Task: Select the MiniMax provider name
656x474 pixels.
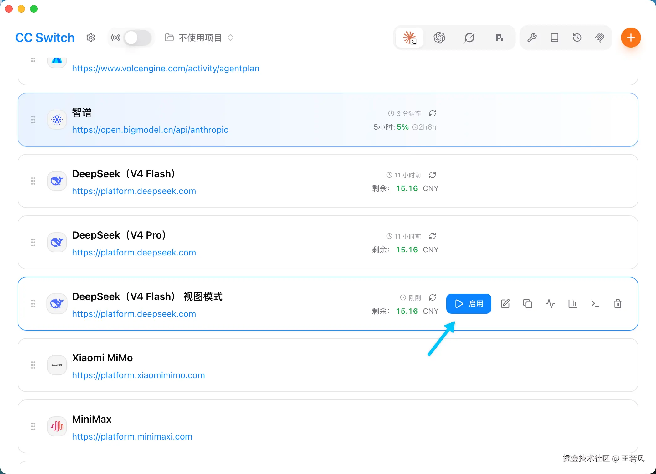Action: coord(92,419)
